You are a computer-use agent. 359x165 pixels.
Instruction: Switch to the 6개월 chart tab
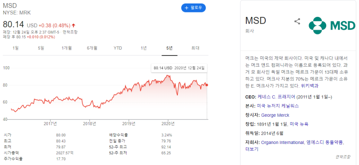92,48
